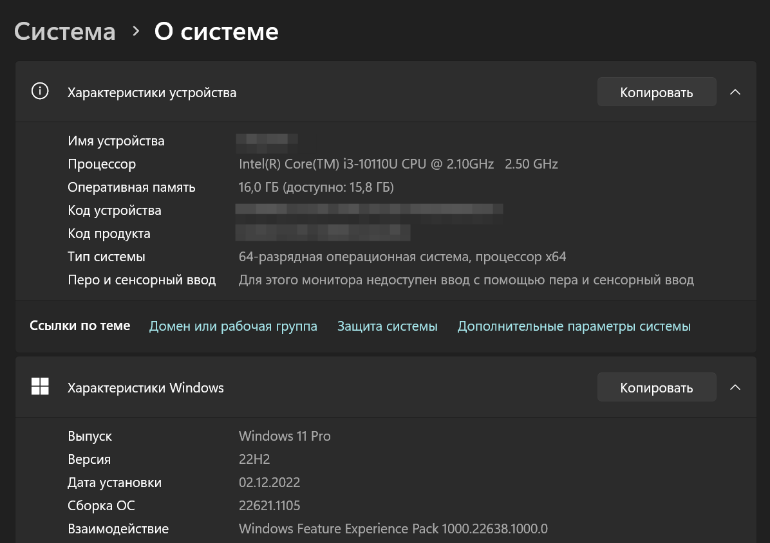Copy device specifications with Копировать button

point(657,92)
